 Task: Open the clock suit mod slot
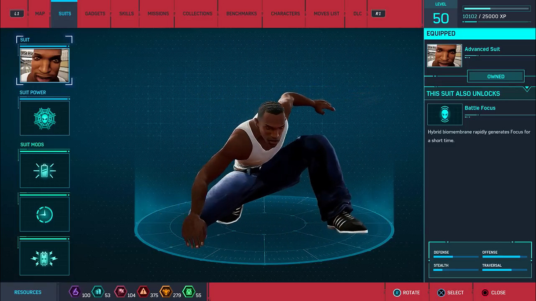pyautogui.click(x=44, y=214)
